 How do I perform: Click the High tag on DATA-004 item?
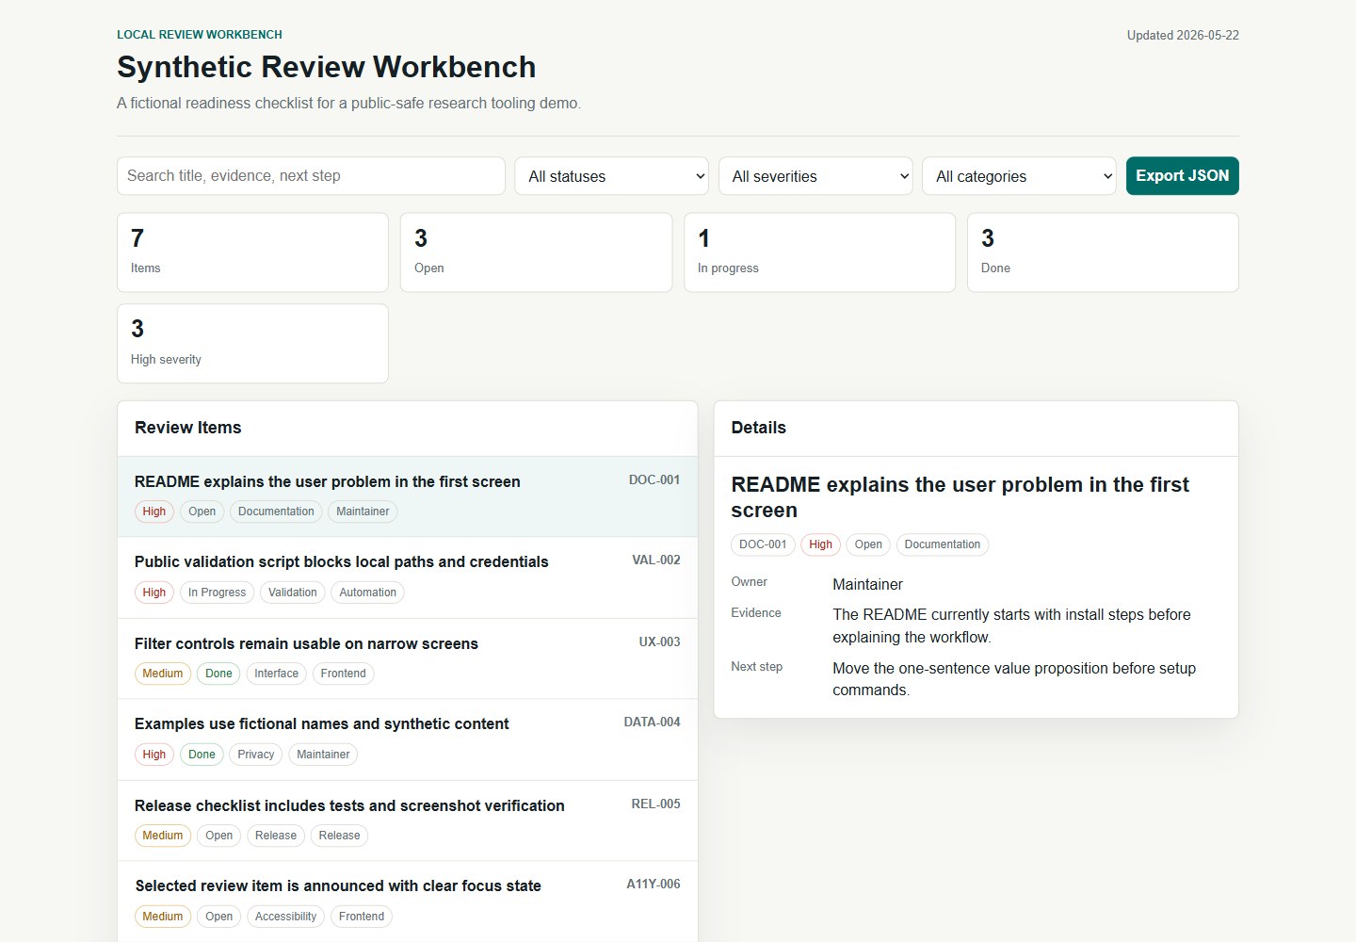154,755
